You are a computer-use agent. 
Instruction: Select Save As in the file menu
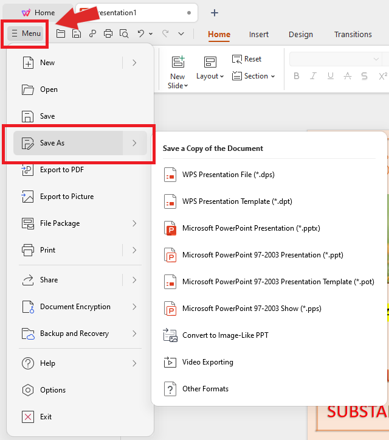[x=68, y=143]
